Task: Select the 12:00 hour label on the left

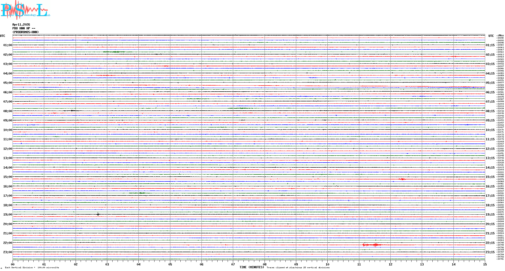Action: (x=8, y=149)
